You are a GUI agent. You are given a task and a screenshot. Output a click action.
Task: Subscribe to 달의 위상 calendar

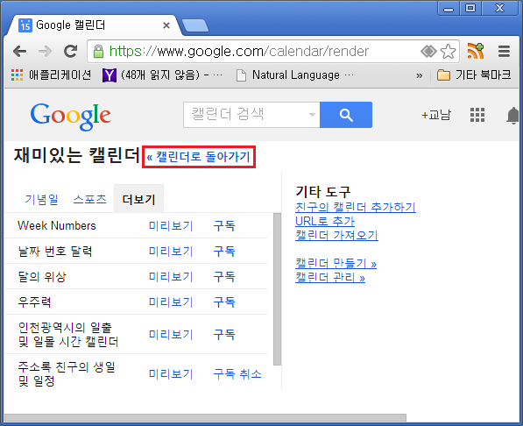224,277
